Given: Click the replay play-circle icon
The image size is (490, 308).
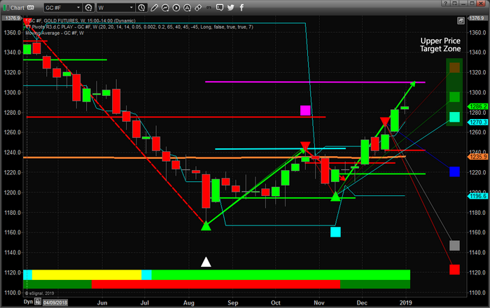Looking at the screenshot, I should (x=176, y=8).
